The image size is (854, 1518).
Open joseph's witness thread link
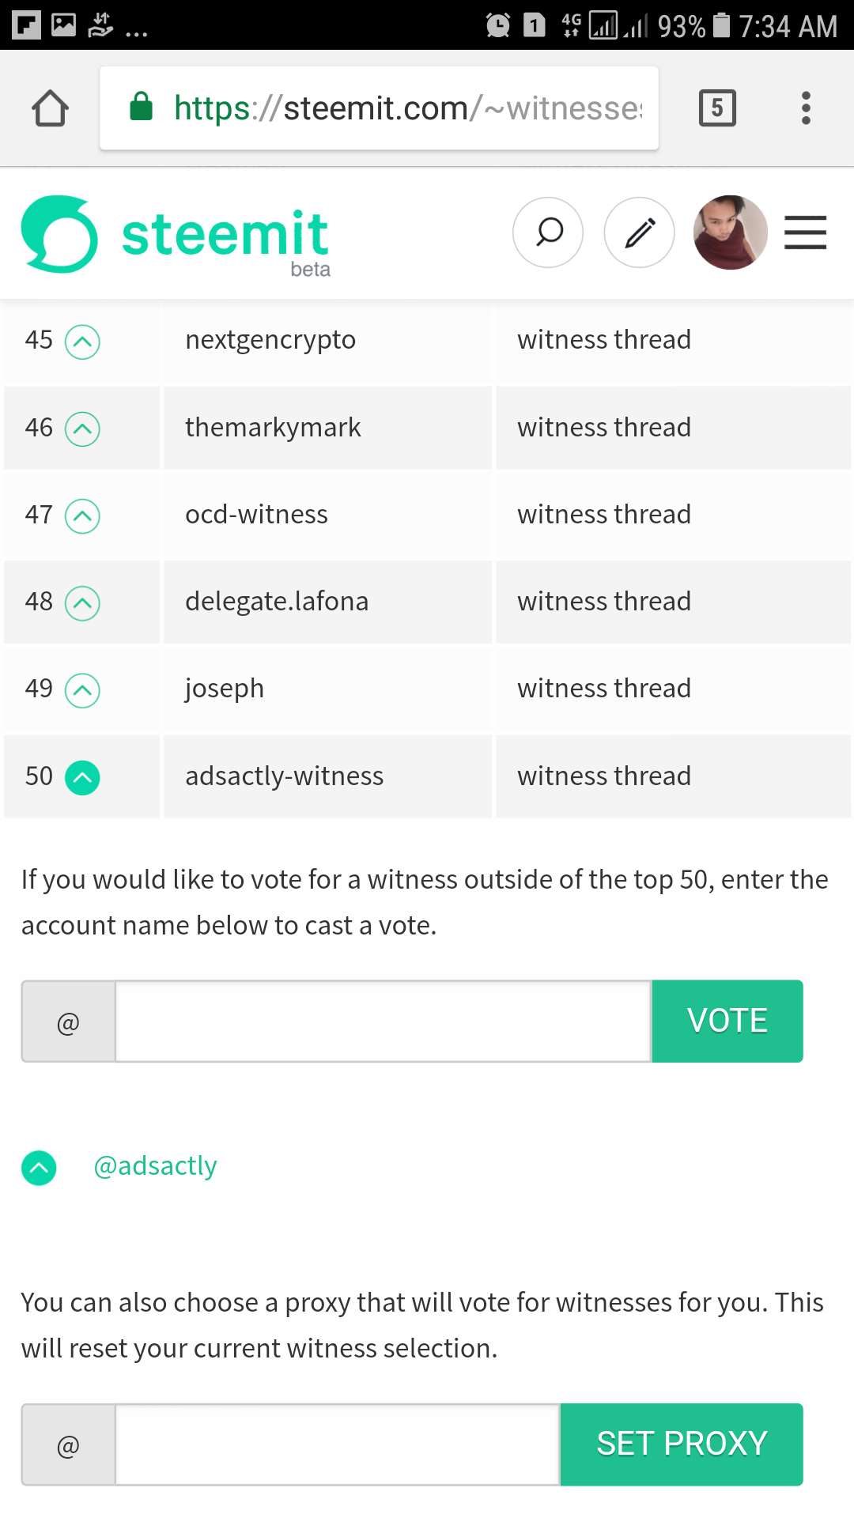point(604,689)
